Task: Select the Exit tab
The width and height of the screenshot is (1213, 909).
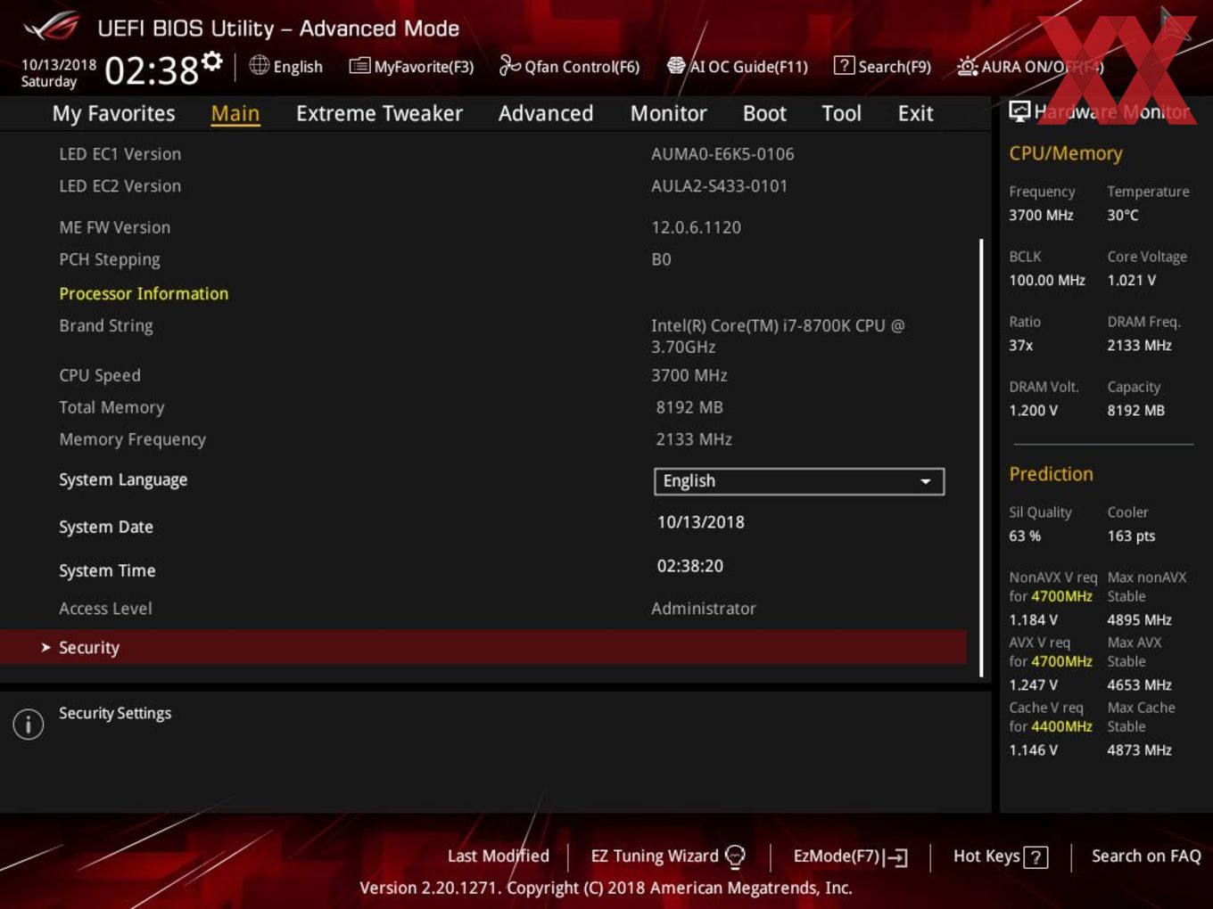Action: click(x=915, y=113)
